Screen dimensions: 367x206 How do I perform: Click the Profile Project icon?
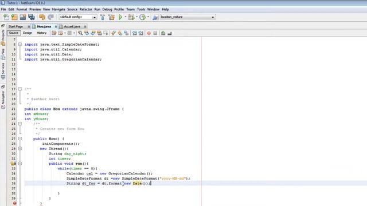142,17
